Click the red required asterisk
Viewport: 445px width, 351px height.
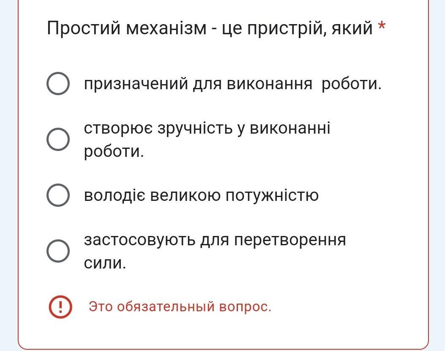pyautogui.click(x=382, y=26)
